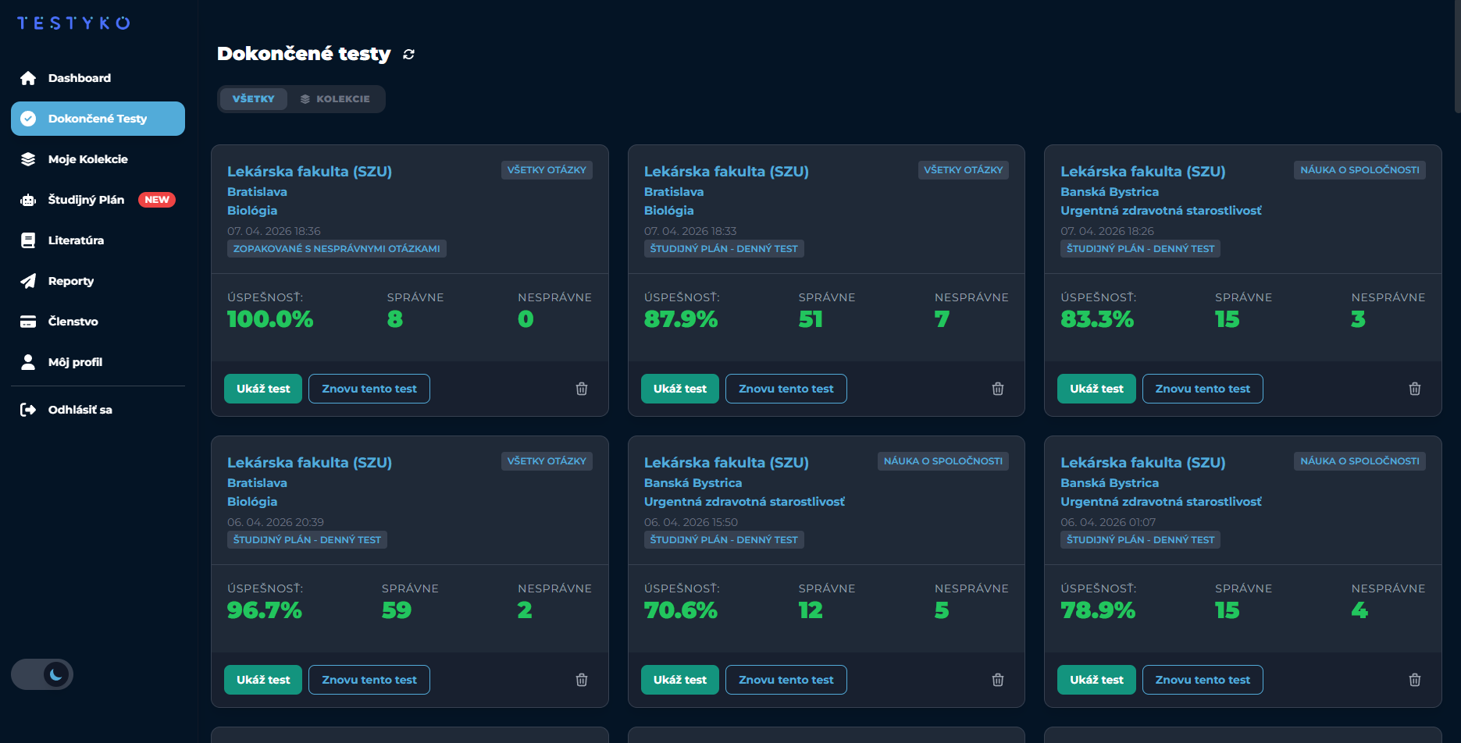Delete the 100.0% test with trash icon

[x=582, y=389]
